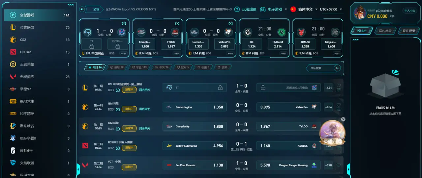Viewport: 422px width, 178px height.
Task: Select Virtus.Pro 3.095 odds in list
Action: pos(288,107)
